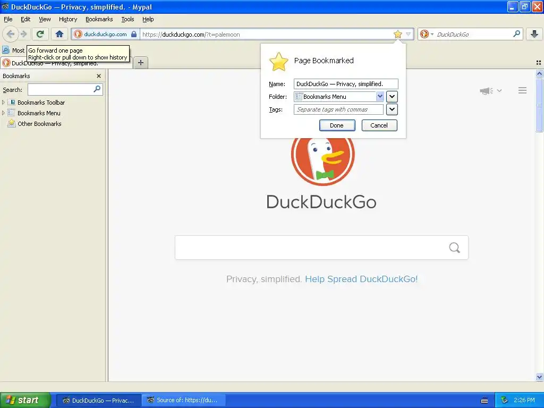This screenshot has width=544, height=408.
Task: Expand the Bookmarks Toolbar folder
Action: click(4, 103)
